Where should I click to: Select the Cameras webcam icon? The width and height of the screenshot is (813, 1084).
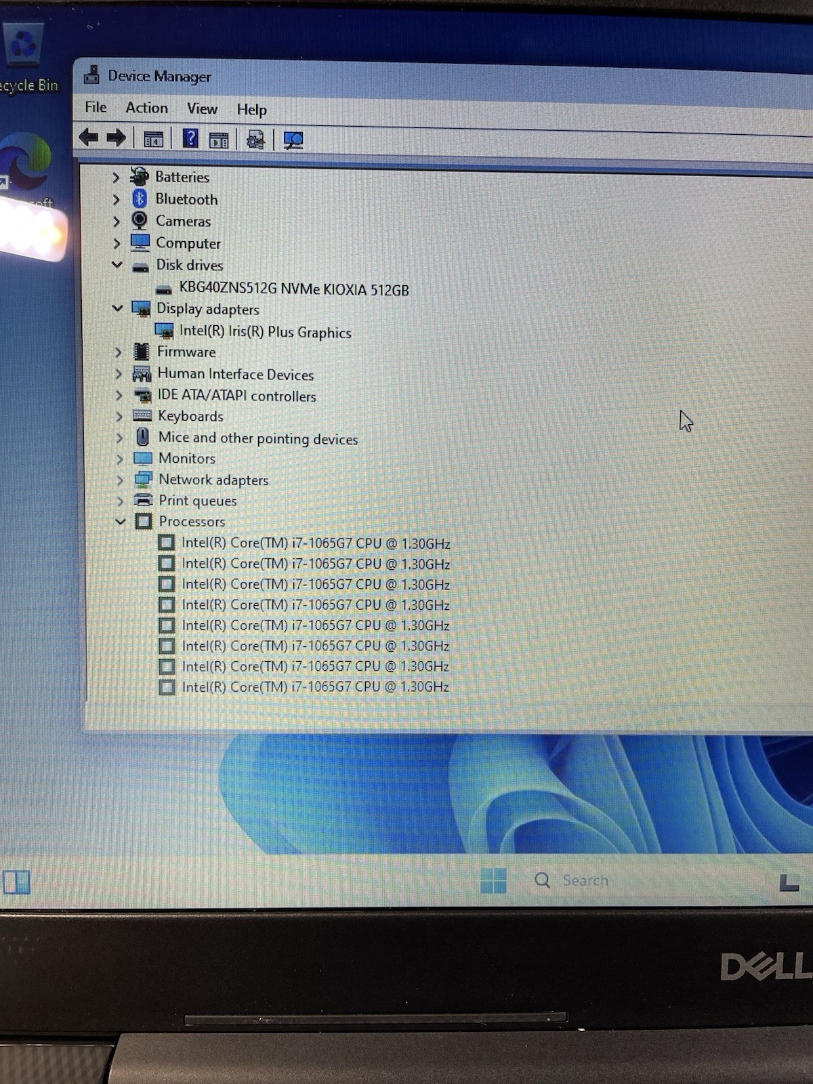[x=140, y=220]
